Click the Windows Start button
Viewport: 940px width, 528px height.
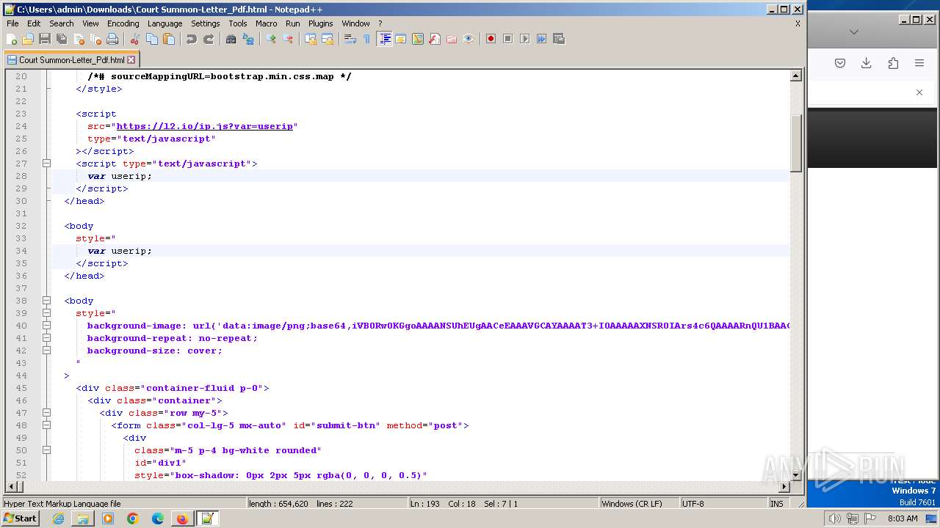coord(21,518)
